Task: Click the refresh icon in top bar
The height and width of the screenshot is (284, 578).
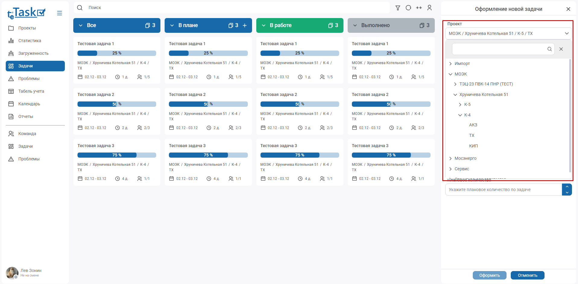Action: [x=408, y=8]
